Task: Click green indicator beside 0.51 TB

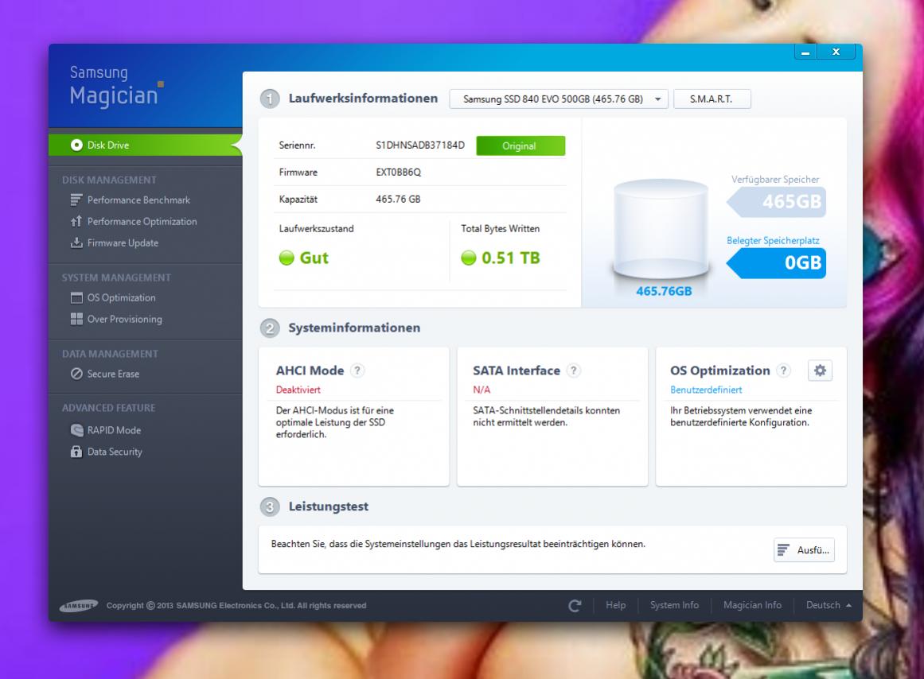Action: [469, 258]
